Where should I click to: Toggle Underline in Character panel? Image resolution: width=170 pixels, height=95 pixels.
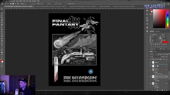pos(164,44)
